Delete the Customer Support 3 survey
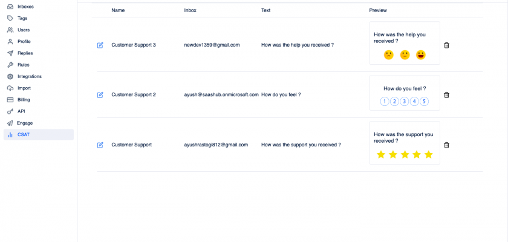This screenshot has height=242, width=508. 446,45
